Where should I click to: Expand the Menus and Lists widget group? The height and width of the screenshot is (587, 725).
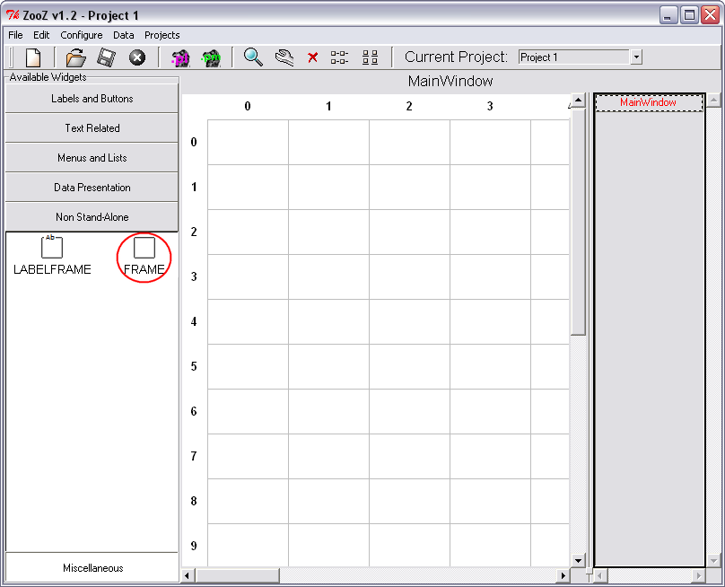92,158
